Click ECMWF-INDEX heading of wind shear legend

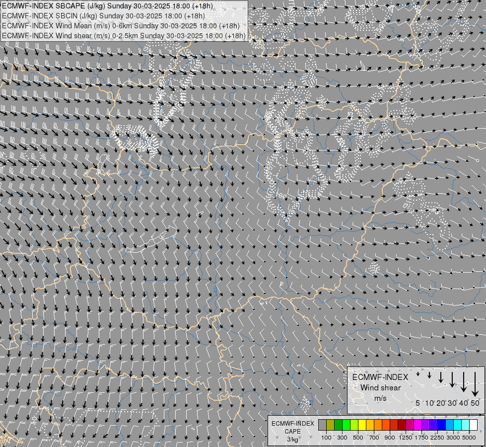tap(380, 377)
